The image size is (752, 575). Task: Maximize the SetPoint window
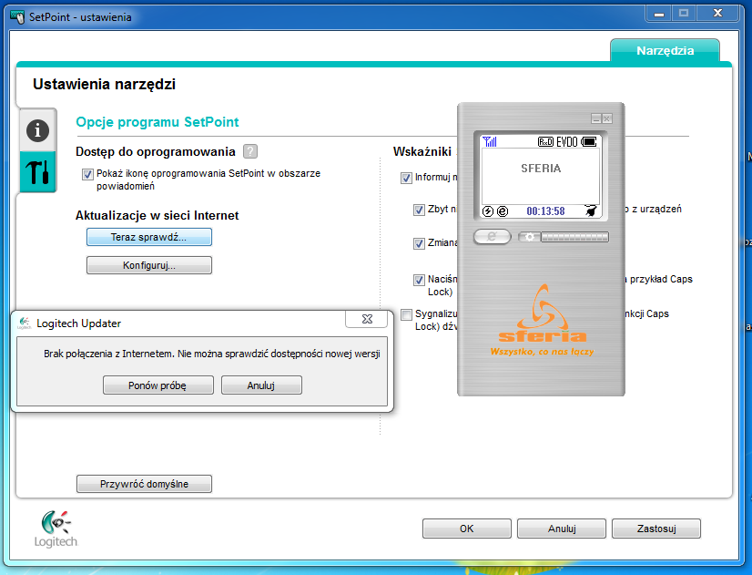coord(684,14)
